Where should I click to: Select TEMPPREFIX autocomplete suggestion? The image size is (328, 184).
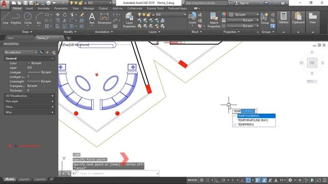click(x=254, y=124)
